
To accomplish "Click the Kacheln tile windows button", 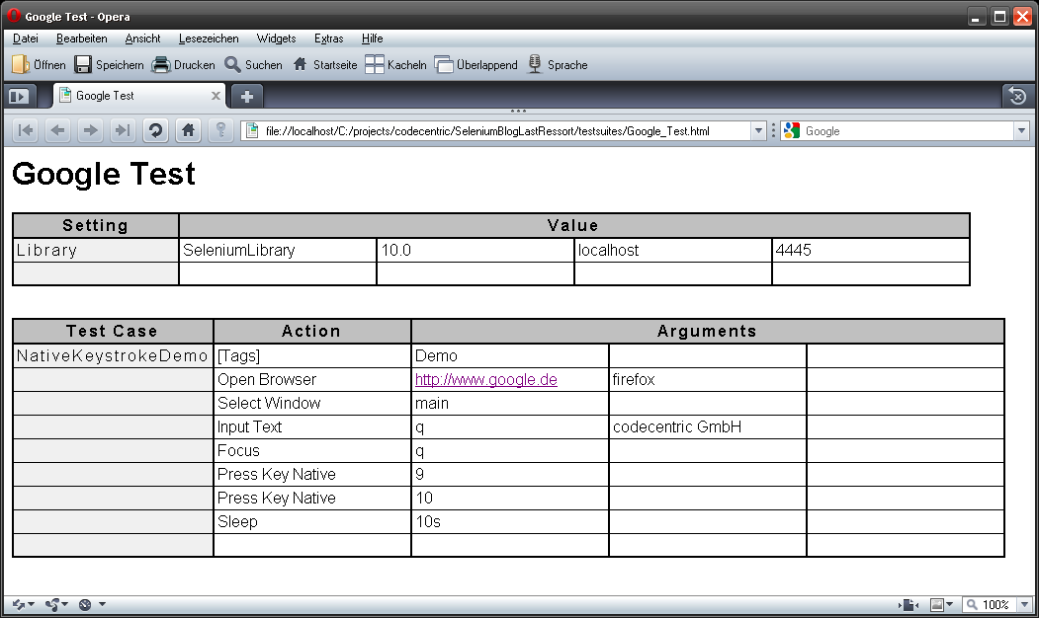I will 375,65.
